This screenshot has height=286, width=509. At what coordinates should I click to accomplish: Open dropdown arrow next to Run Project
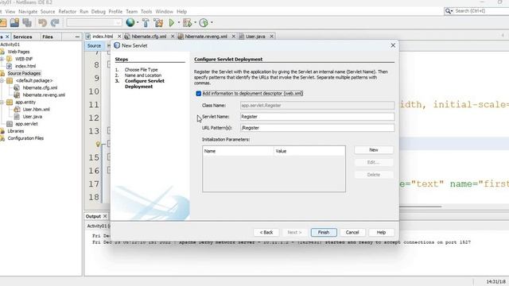(x=178, y=23)
